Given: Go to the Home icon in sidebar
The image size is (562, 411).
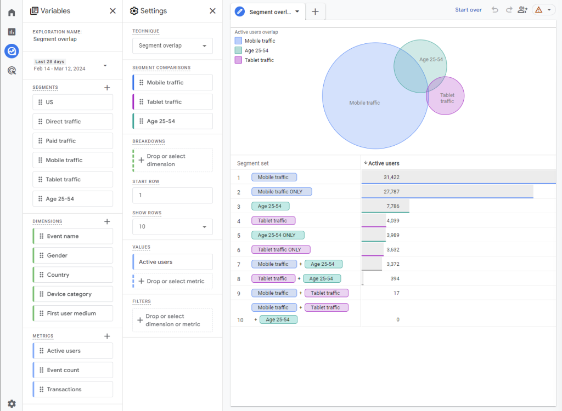Looking at the screenshot, I should point(12,13).
